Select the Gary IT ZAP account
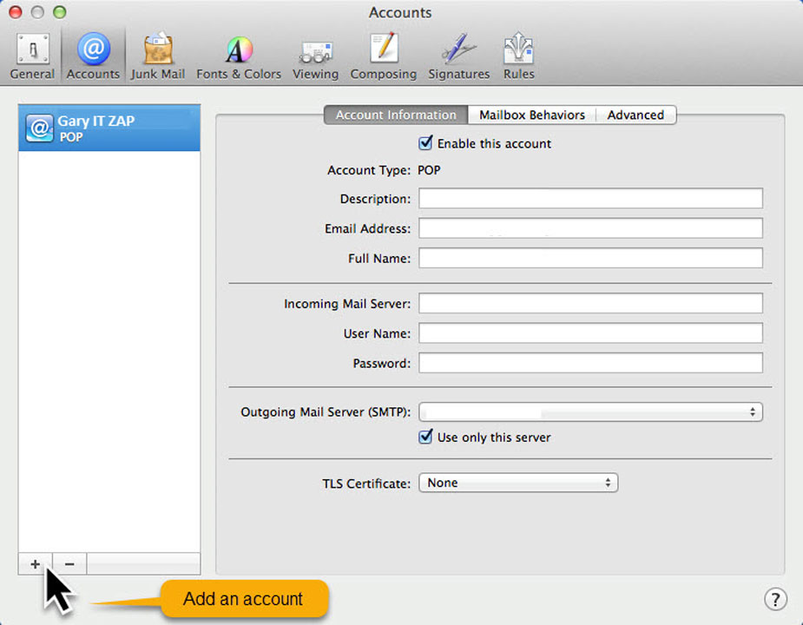Image resolution: width=803 pixels, height=625 pixels. (109, 128)
